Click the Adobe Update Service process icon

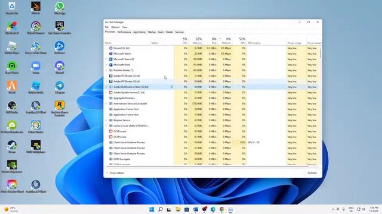pyautogui.click(x=110, y=93)
